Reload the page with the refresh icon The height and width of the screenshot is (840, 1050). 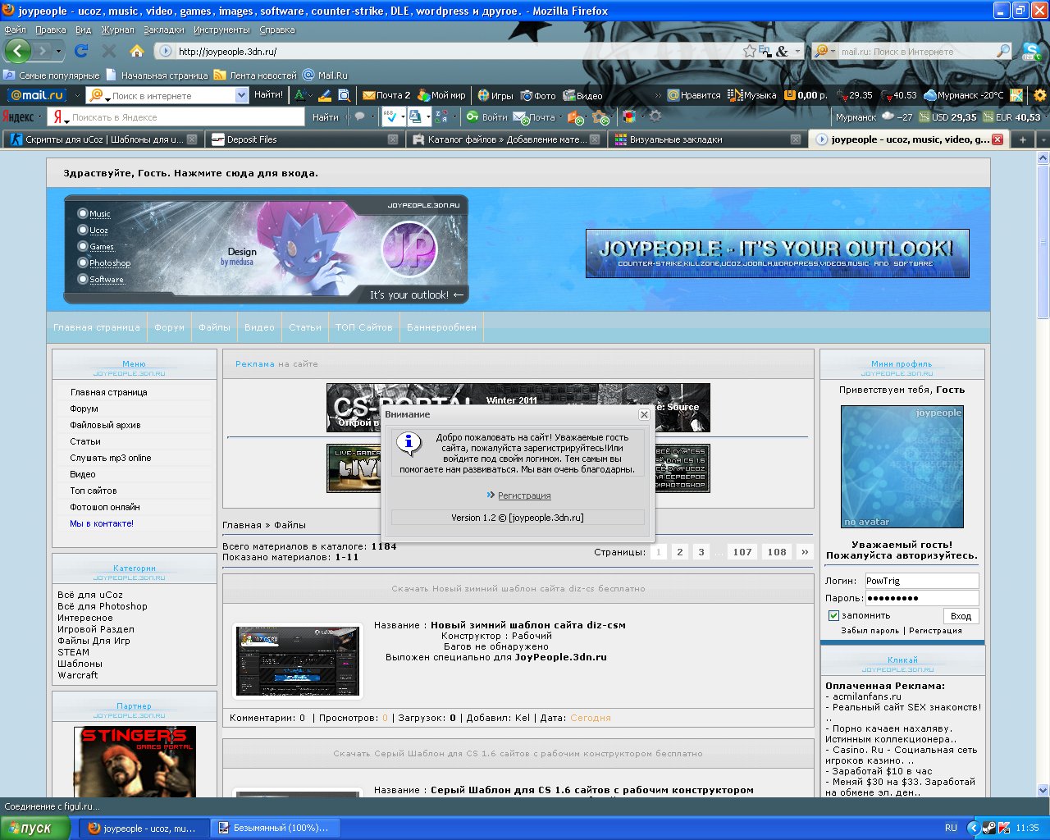click(x=81, y=51)
